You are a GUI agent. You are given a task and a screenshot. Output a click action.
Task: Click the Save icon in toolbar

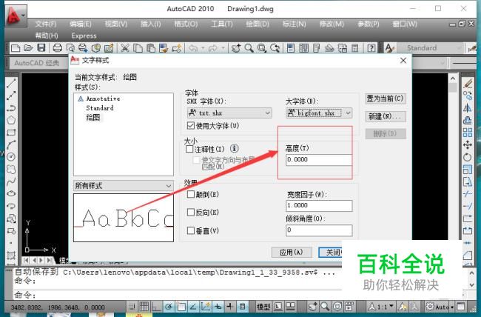tap(41, 48)
